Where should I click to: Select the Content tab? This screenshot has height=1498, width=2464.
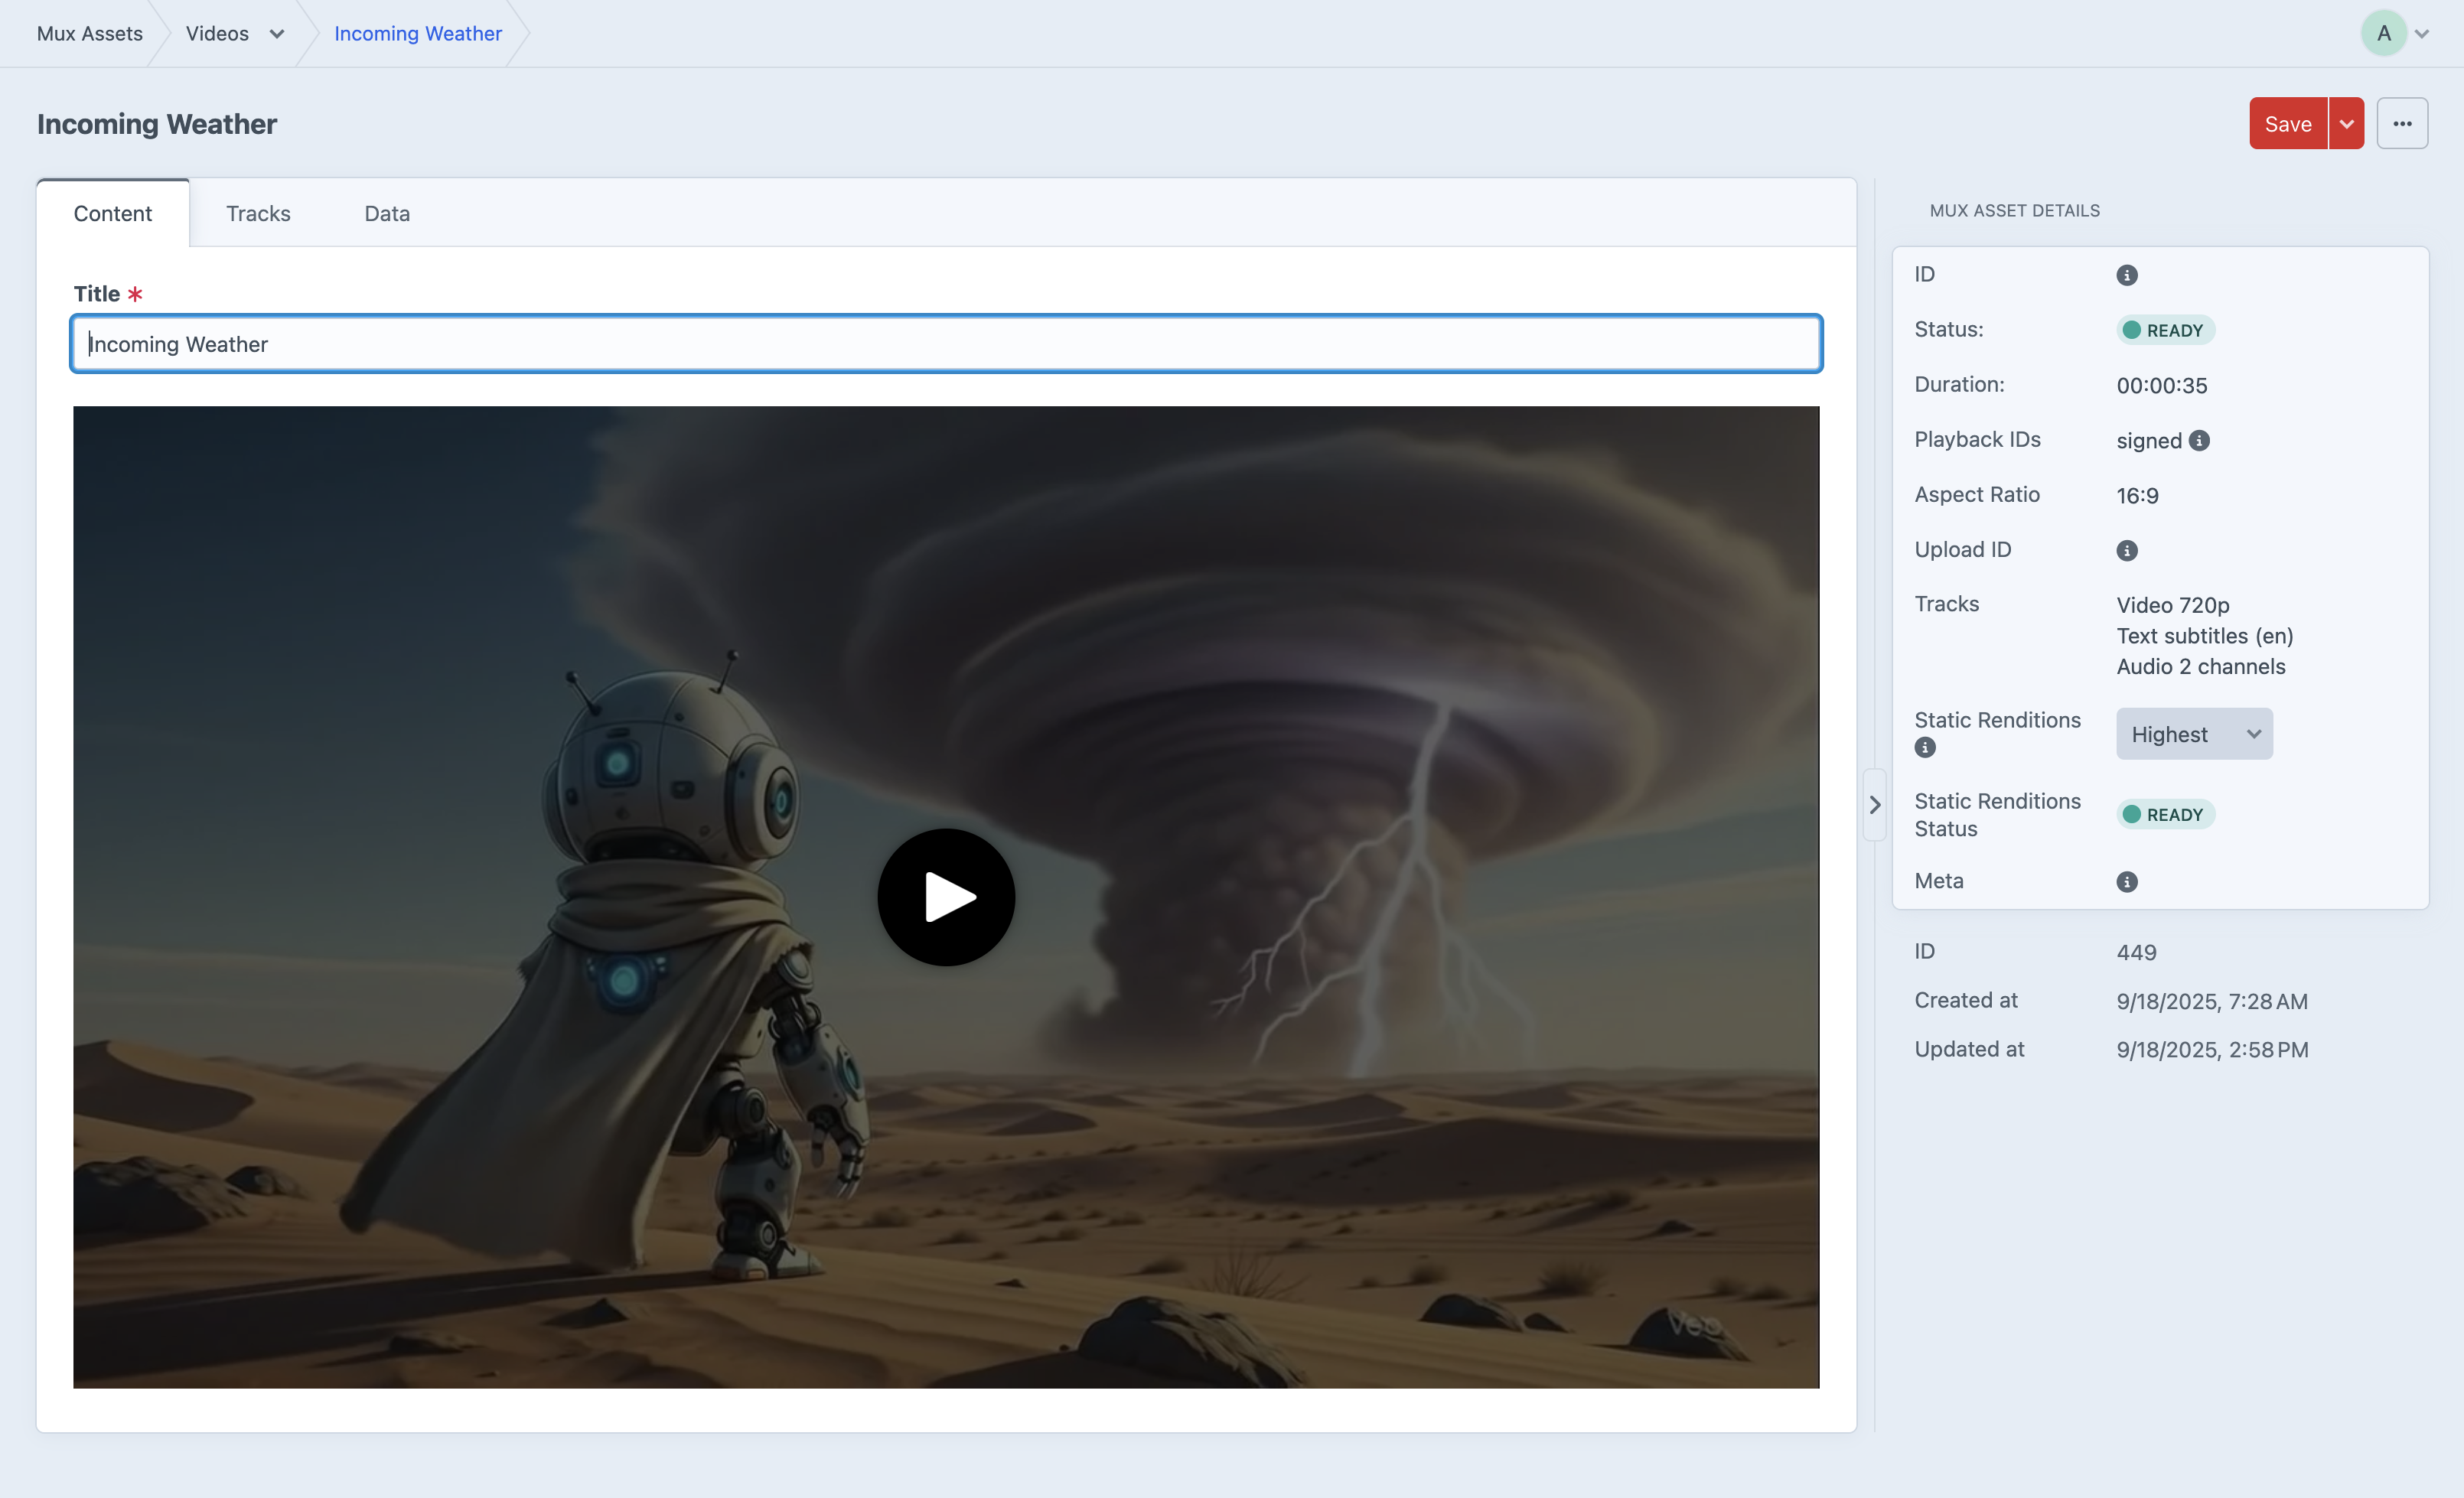point(112,213)
